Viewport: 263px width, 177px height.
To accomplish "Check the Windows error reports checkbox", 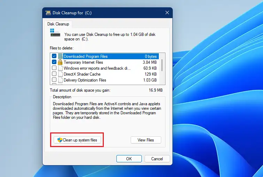I will [54, 68].
